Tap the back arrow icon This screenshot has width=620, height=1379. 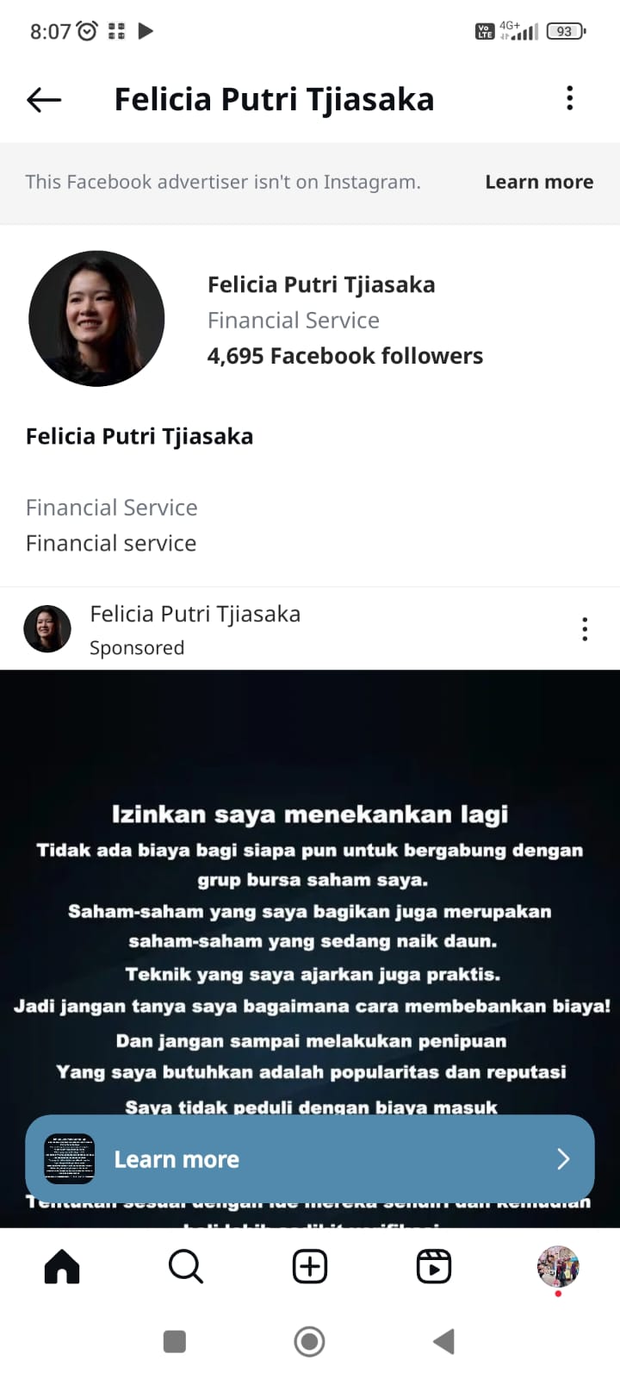[x=44, y=100]
